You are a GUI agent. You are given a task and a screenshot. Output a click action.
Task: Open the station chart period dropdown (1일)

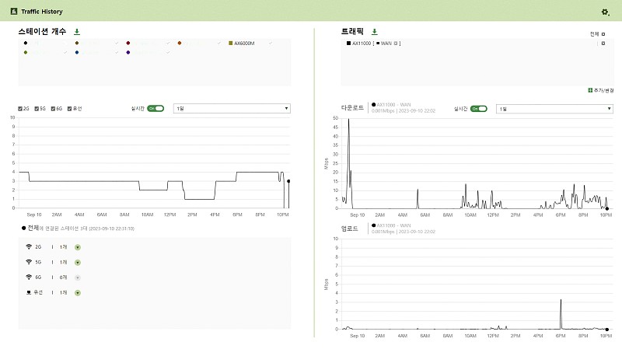tap(232, 108)
